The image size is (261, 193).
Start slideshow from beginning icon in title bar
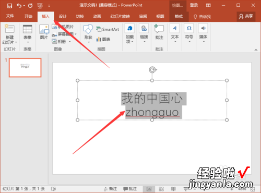coord(40,6)
